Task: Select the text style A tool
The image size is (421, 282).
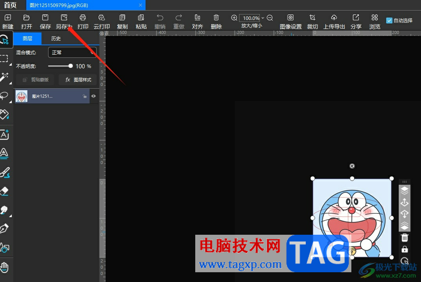Action: (4, 153)
